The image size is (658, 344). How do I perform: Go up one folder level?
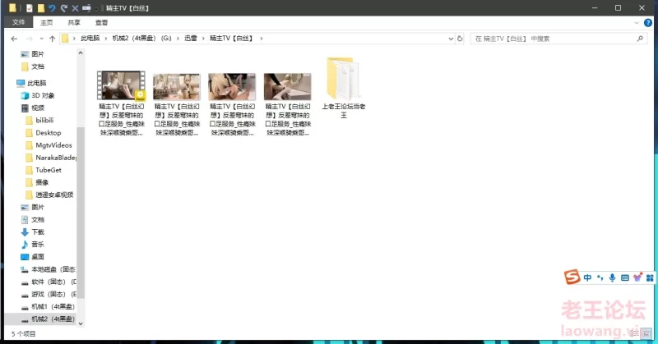pos(52,39)
